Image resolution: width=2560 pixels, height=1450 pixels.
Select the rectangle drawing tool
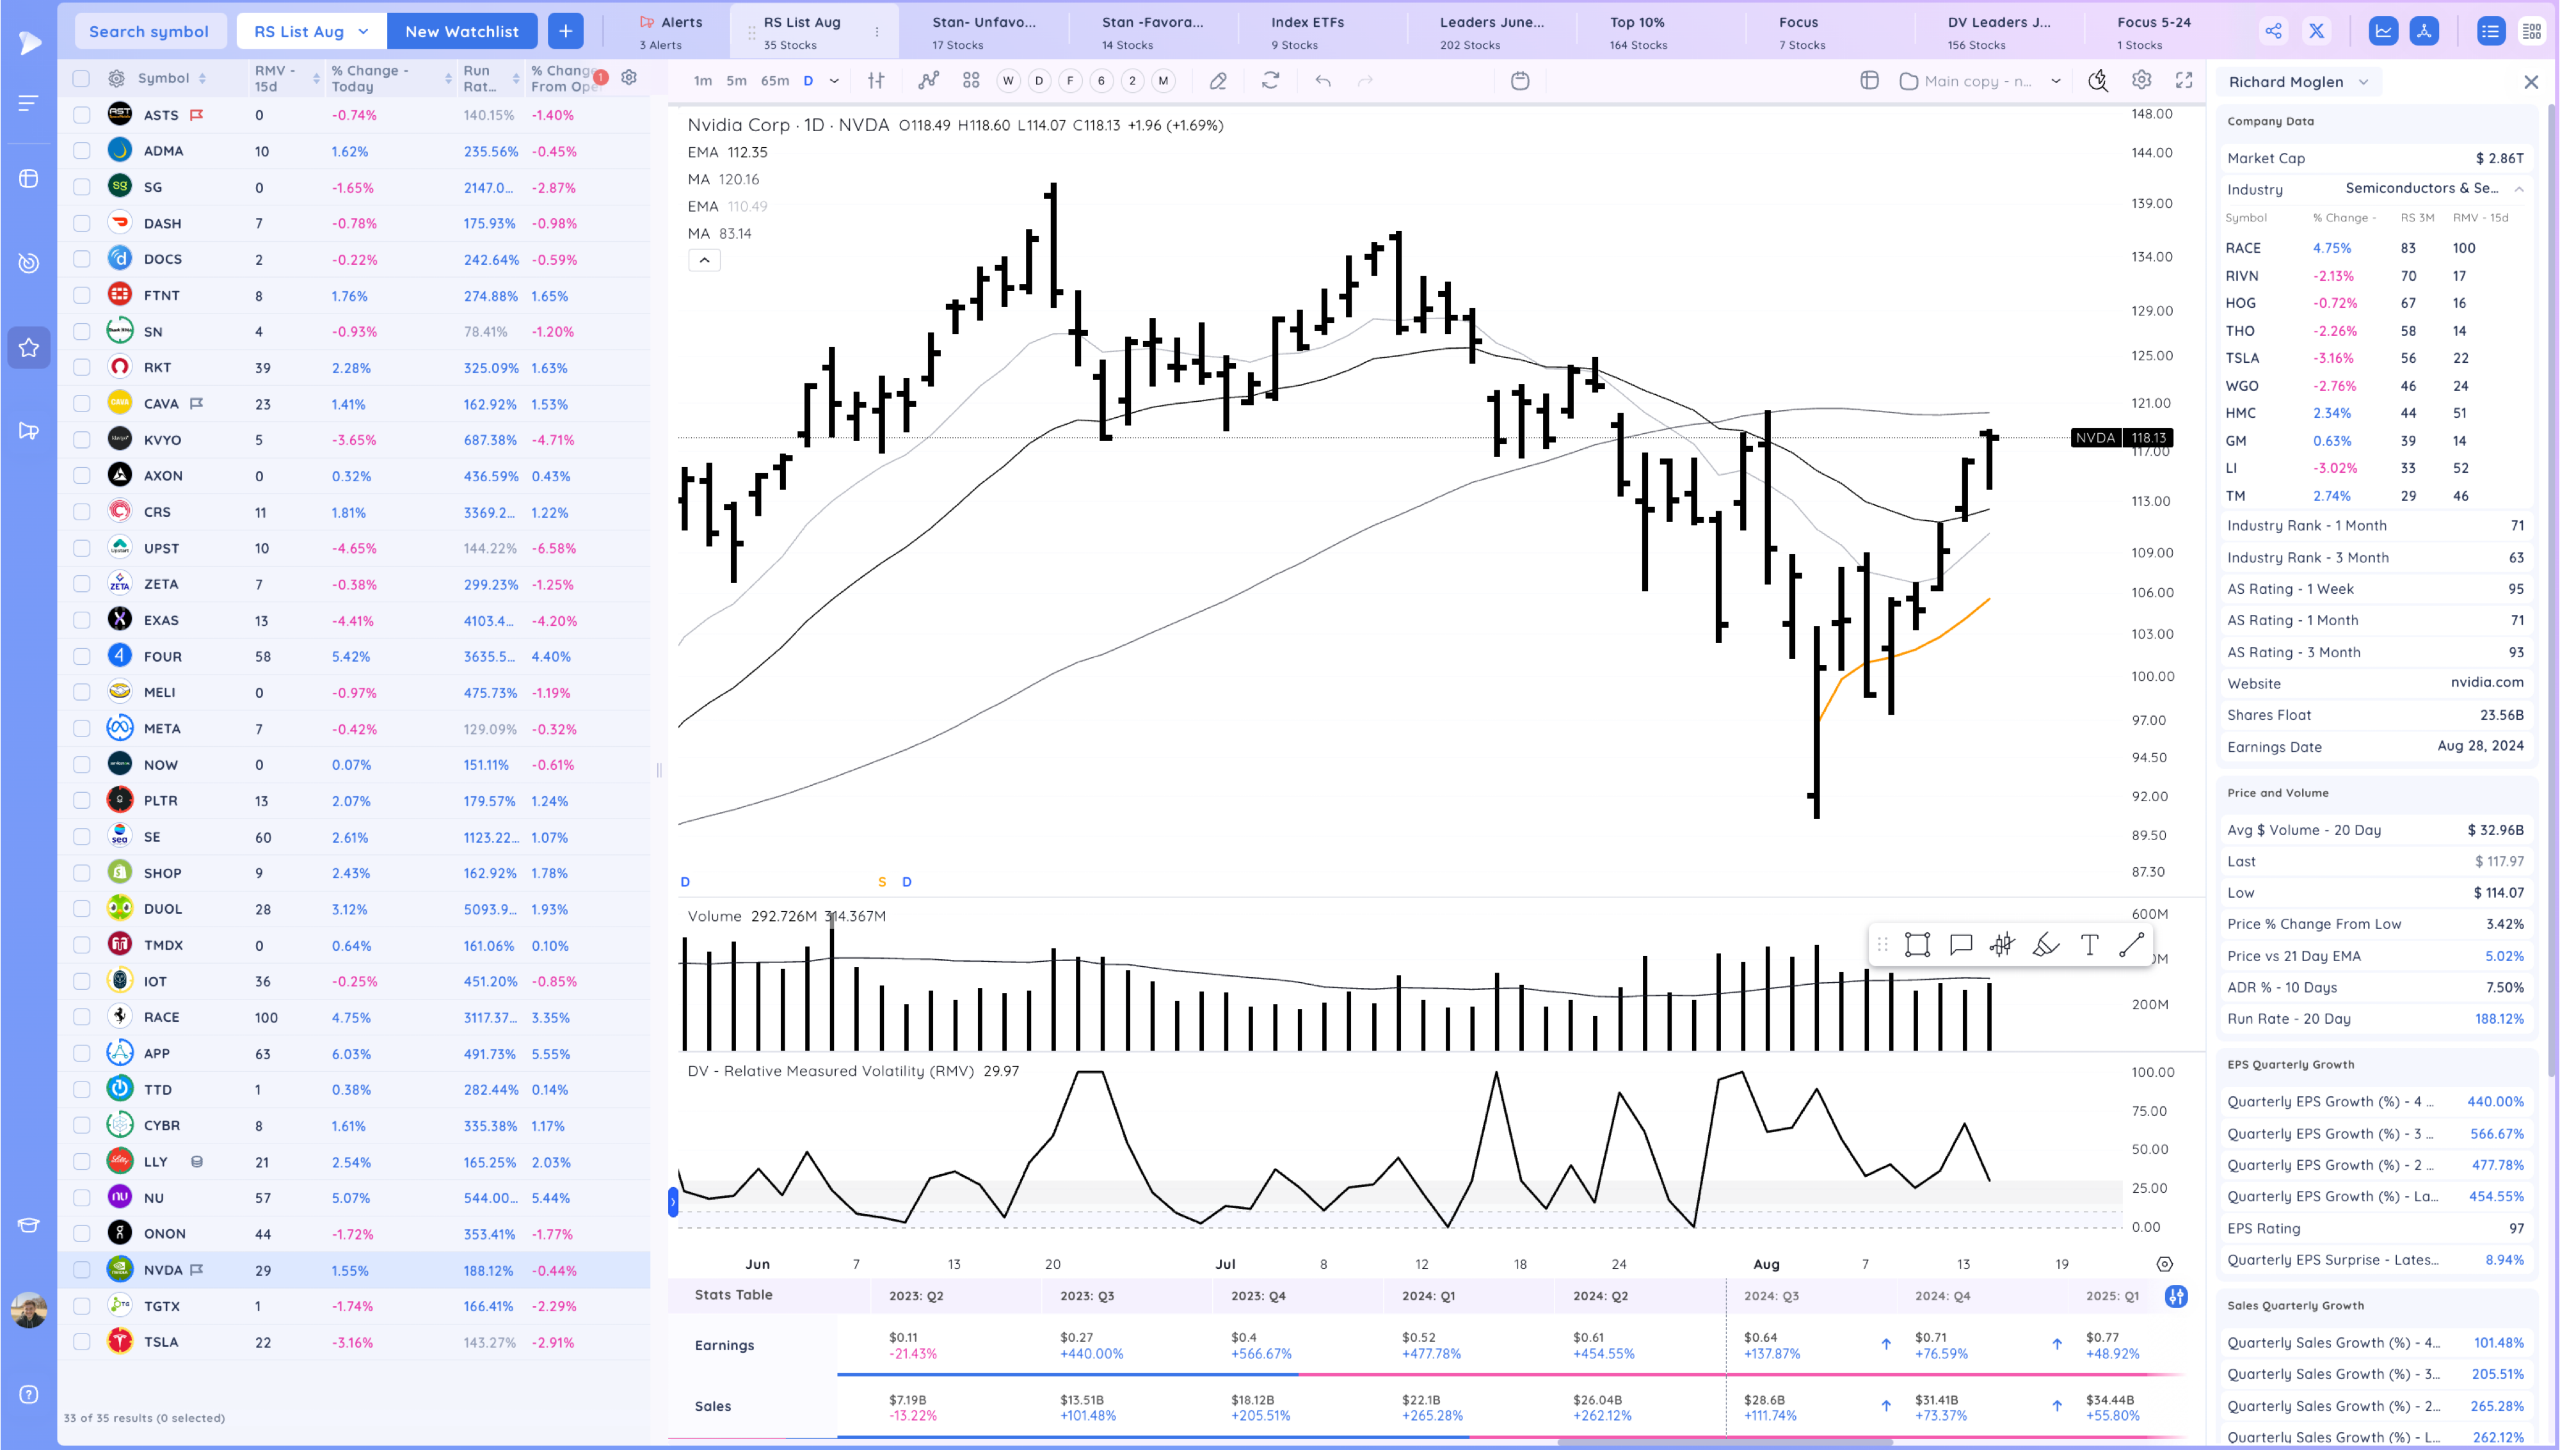pos(1917,945)
